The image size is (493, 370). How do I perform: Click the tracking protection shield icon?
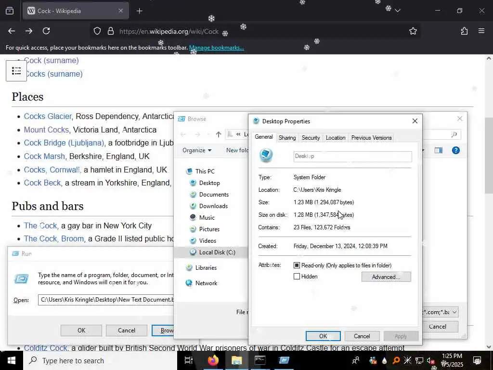[97, 31]
